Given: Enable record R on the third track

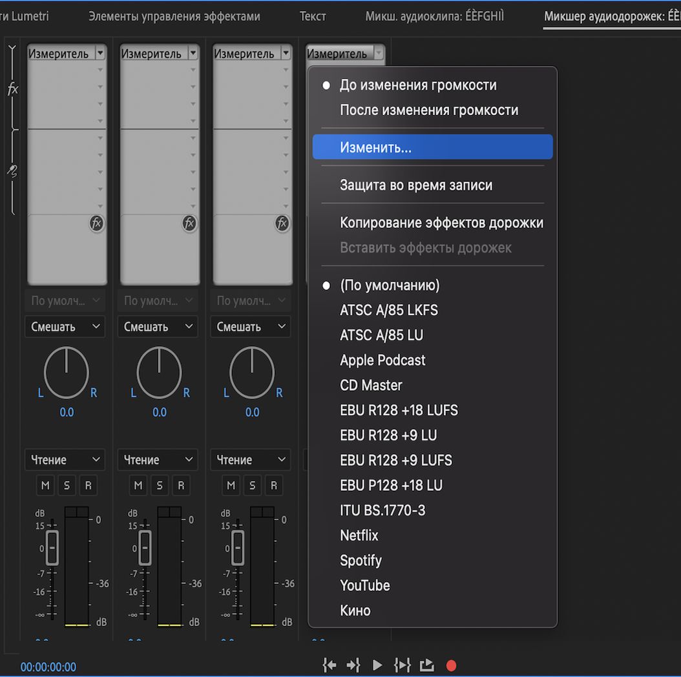Looking at the screenshot, I should [x=273, y=485].
